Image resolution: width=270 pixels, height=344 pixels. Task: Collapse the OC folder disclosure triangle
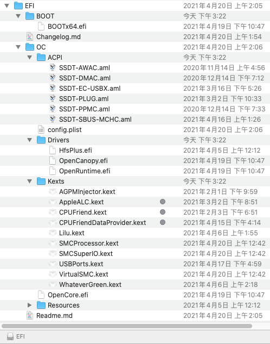pos(18,47)
